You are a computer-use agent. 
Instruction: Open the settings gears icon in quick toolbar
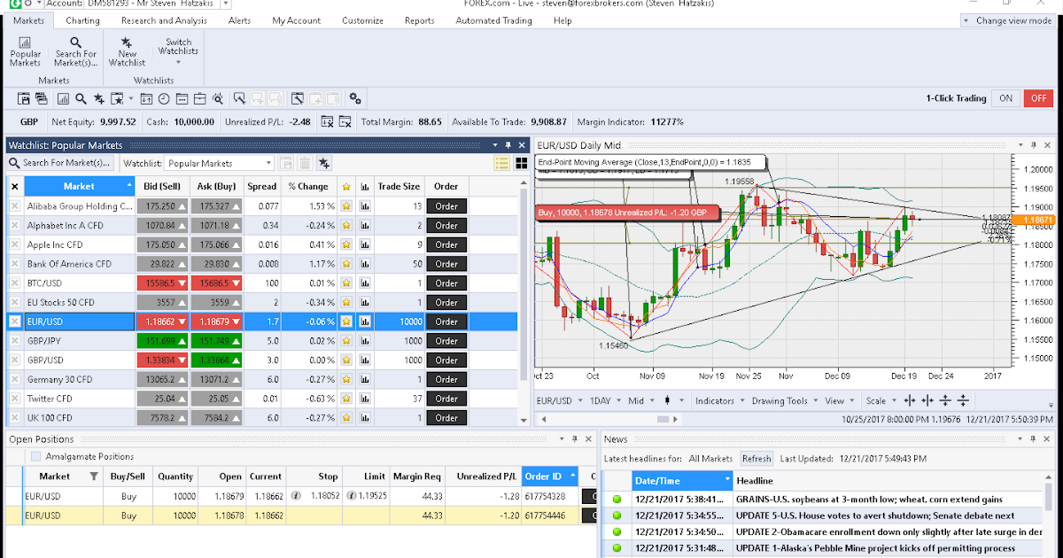click(355, 98)
